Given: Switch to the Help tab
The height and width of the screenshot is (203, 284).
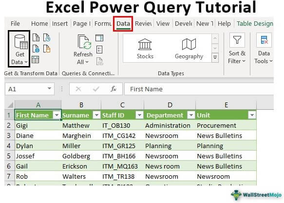Looking at the screenshot, I should click(224, 24).
